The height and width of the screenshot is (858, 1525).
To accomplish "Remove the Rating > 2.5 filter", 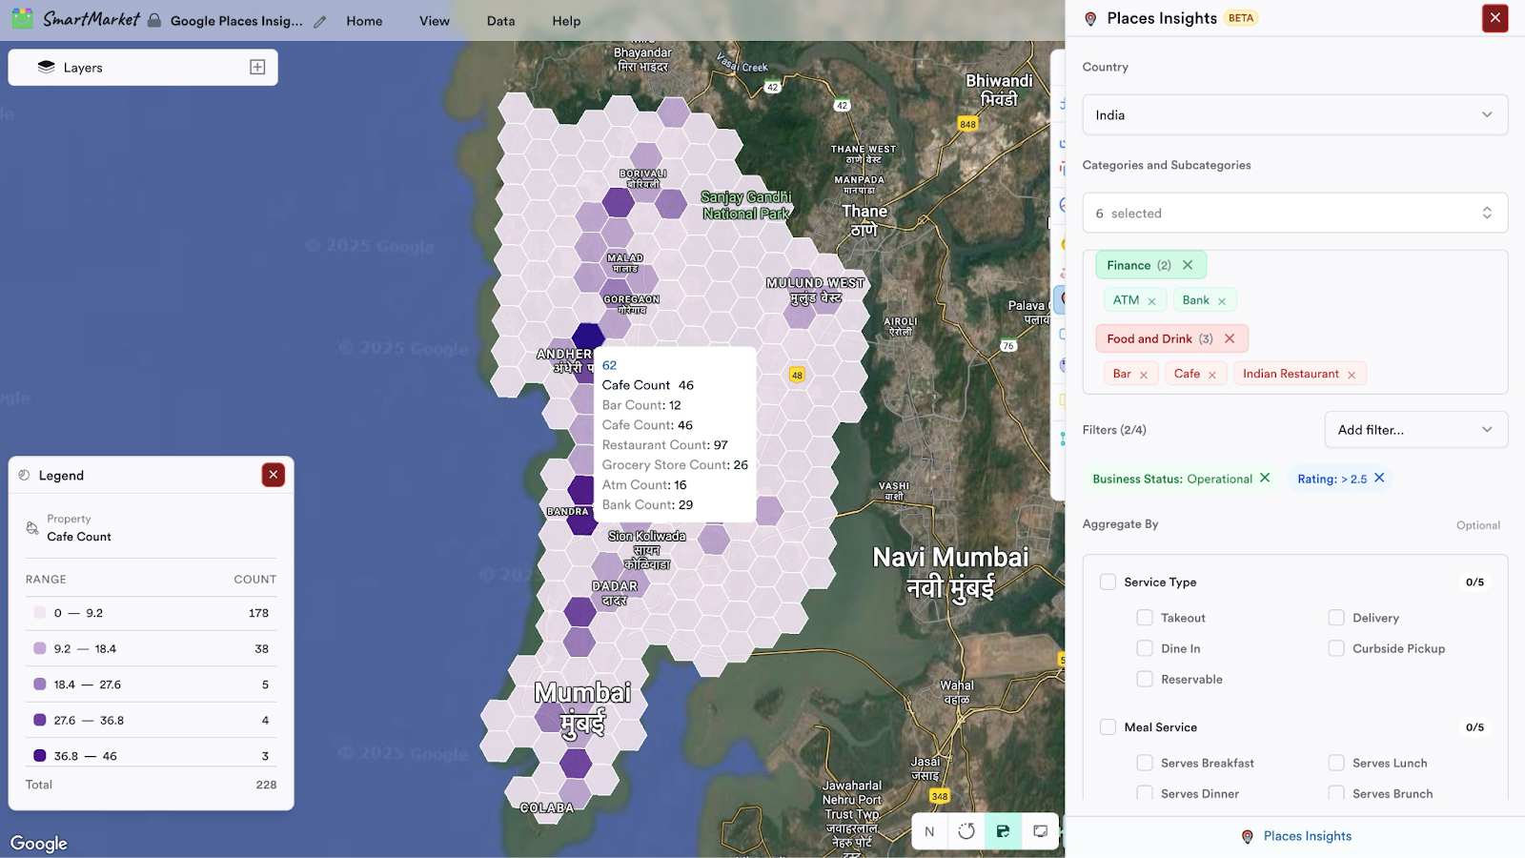I will click(x=1379, y=478).
